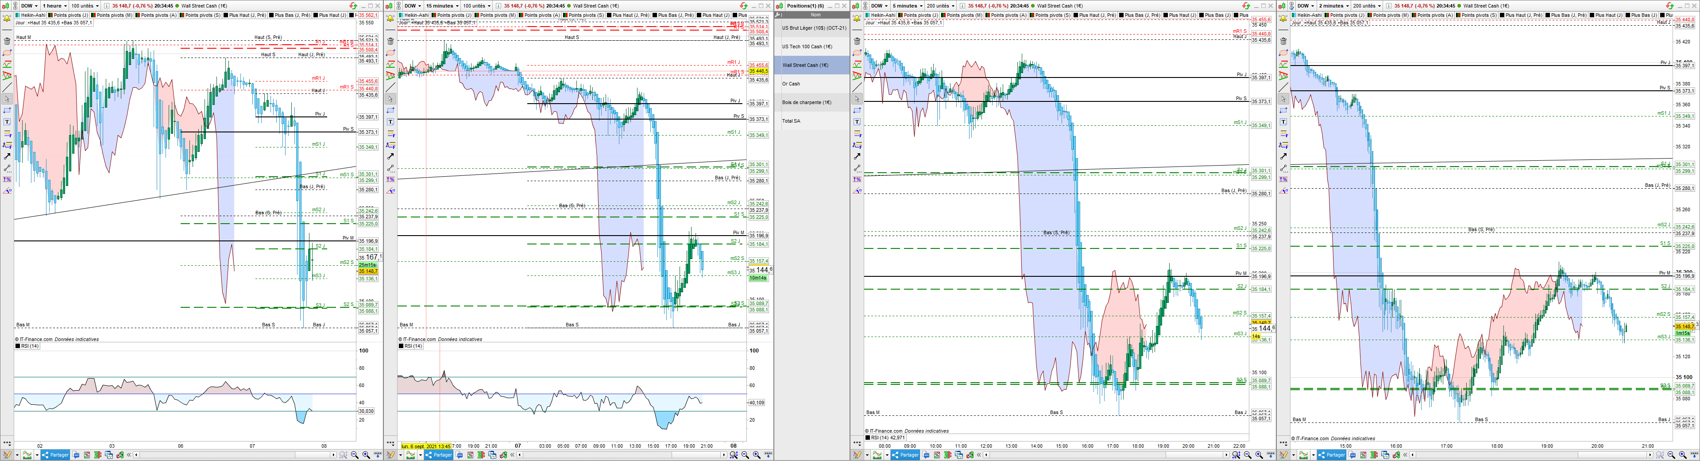Select 'US Tech 100 Cash (1€)' in Positions list
The width and height of the screenshot is (1700, 461).
coord(812,47)
